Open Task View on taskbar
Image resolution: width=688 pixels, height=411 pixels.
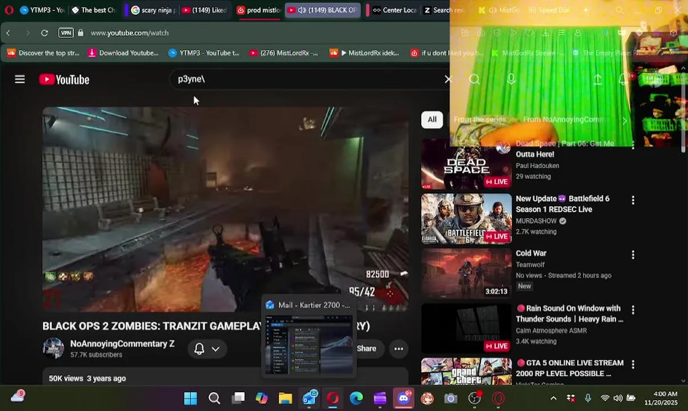coord(238,398)
